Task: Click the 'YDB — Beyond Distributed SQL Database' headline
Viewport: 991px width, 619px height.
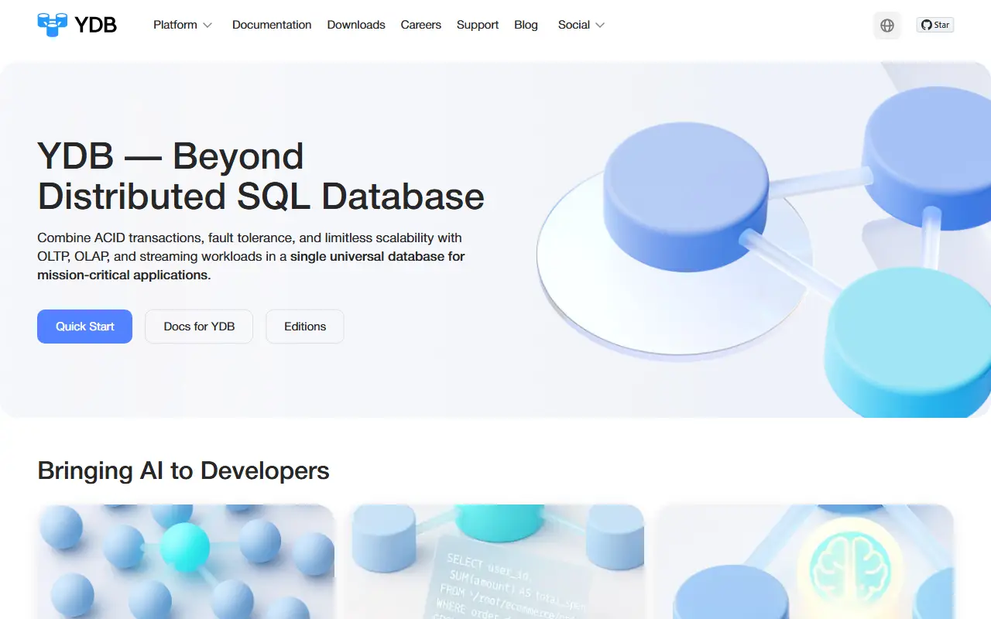Action: (x=261, y=176)
